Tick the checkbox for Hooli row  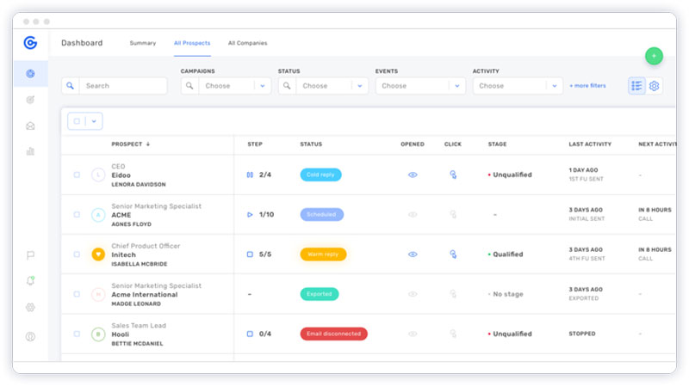point(77,334)
